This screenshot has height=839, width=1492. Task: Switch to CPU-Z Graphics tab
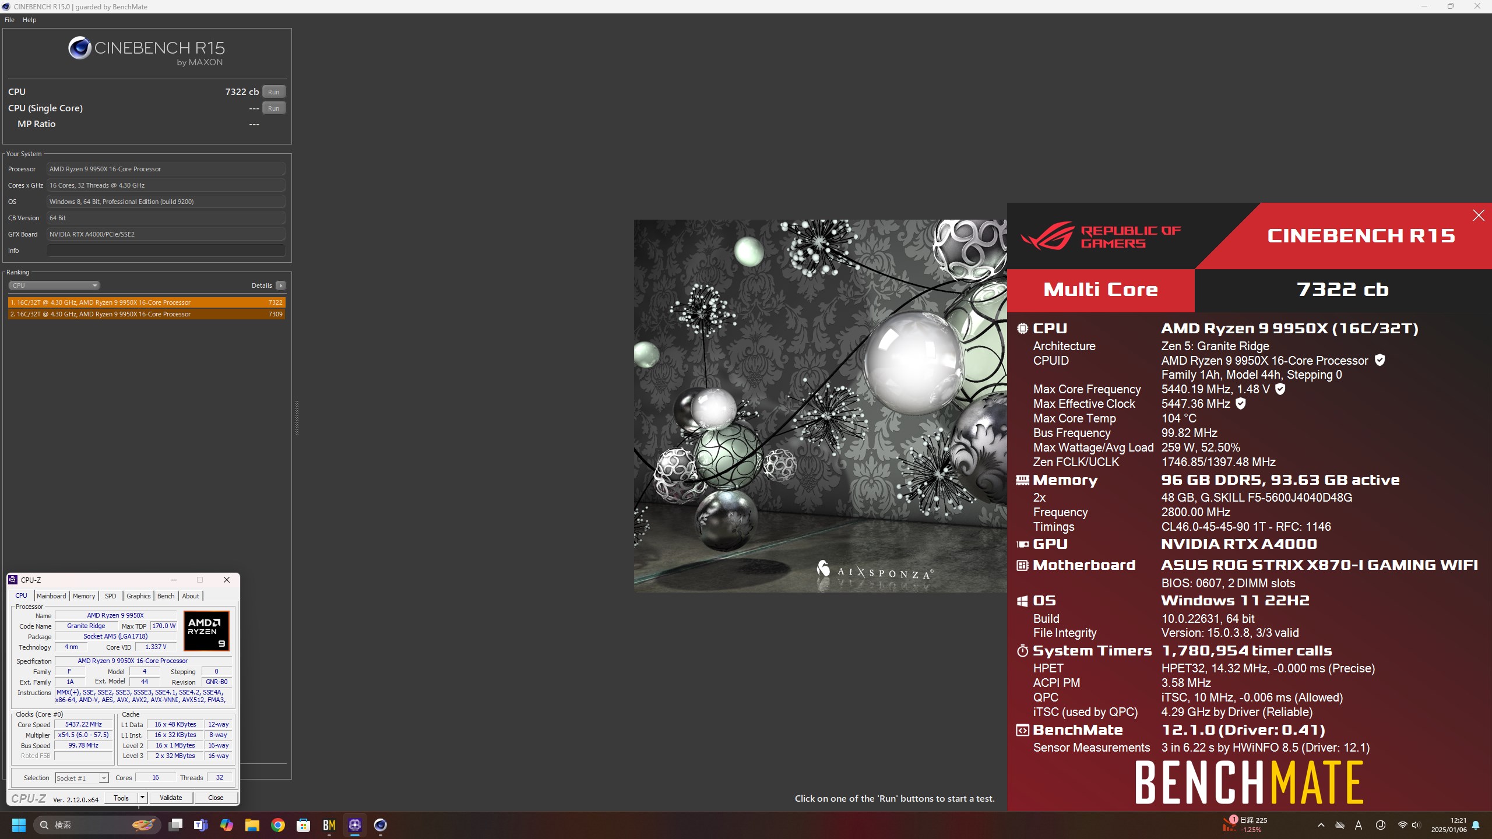[139, 596]
